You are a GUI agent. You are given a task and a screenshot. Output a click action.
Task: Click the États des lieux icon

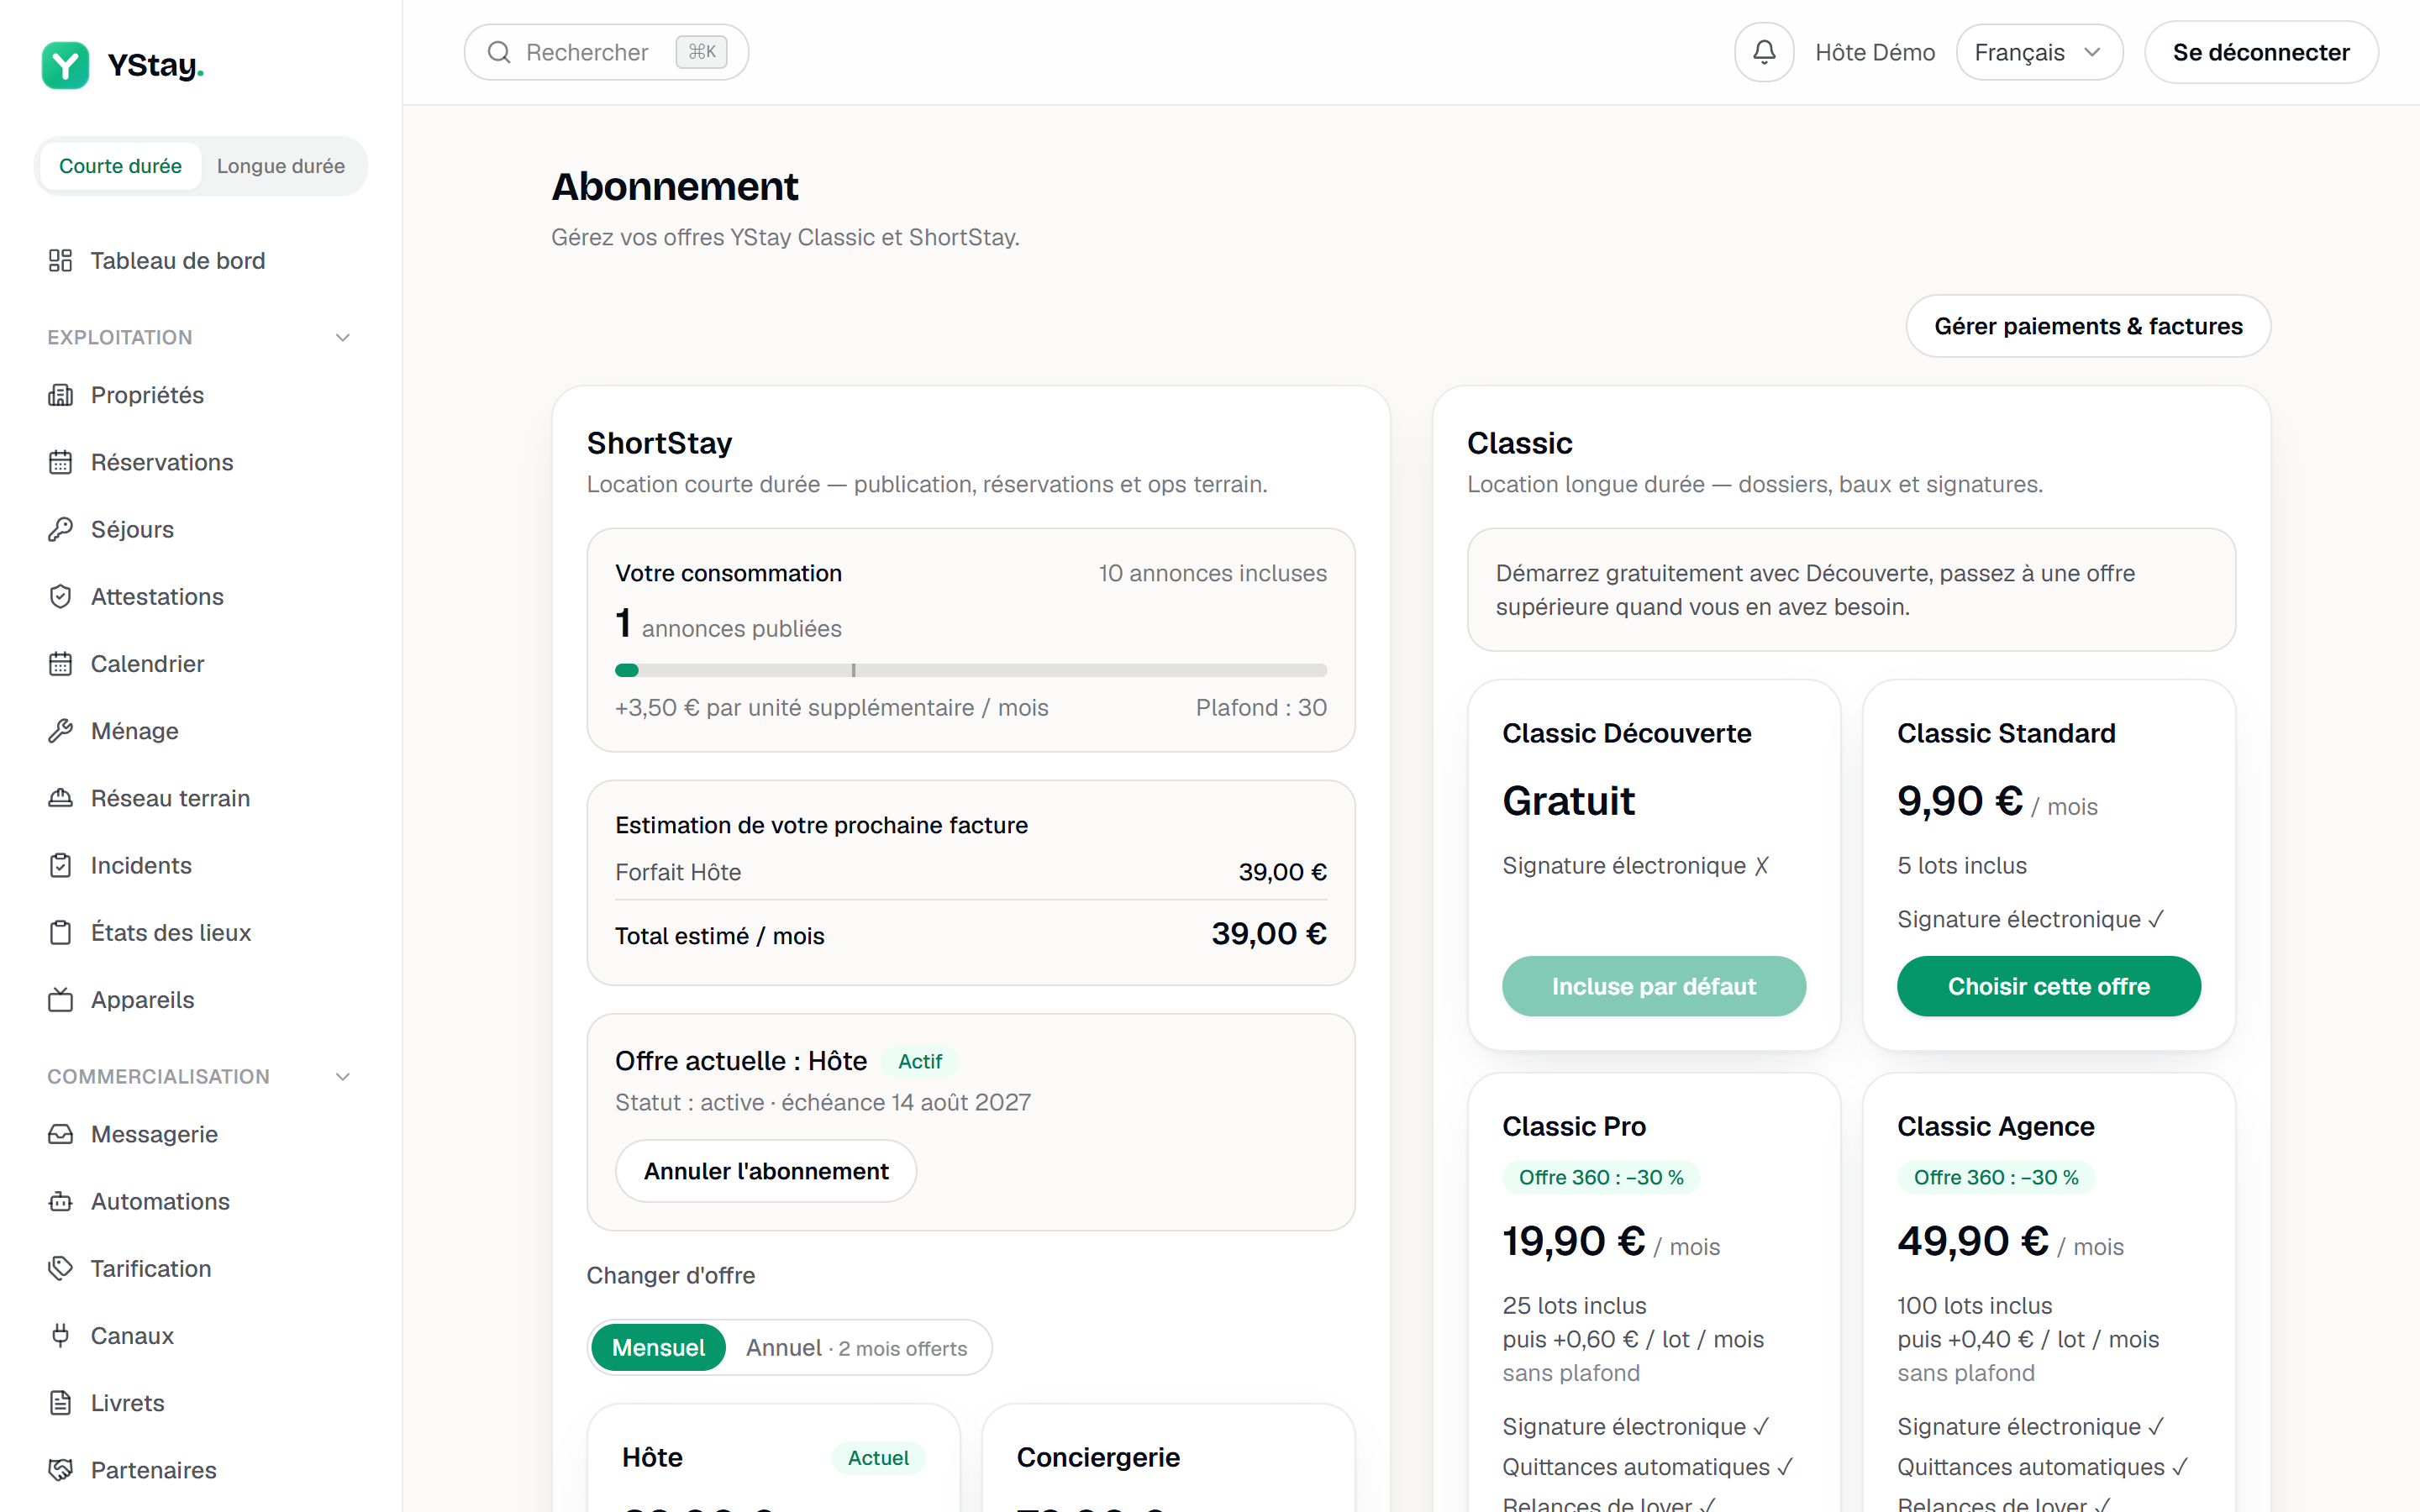[60, 933]
